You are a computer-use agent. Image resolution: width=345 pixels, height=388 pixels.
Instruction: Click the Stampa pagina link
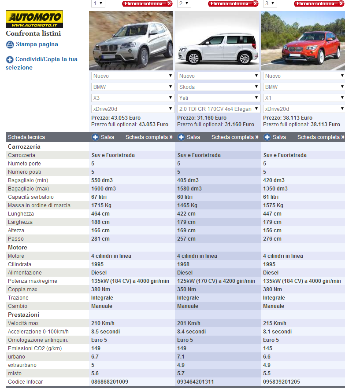pyautogui.click(x=37, y=44)
